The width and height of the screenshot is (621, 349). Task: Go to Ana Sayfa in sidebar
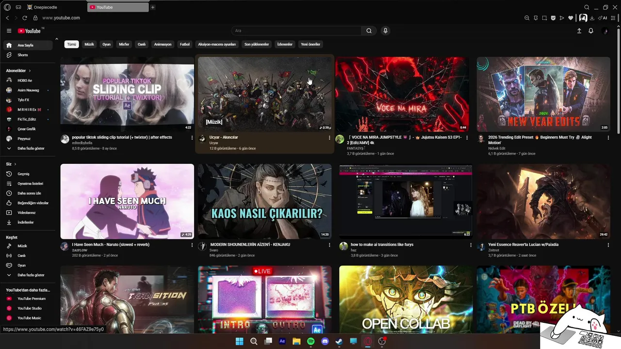28,45
